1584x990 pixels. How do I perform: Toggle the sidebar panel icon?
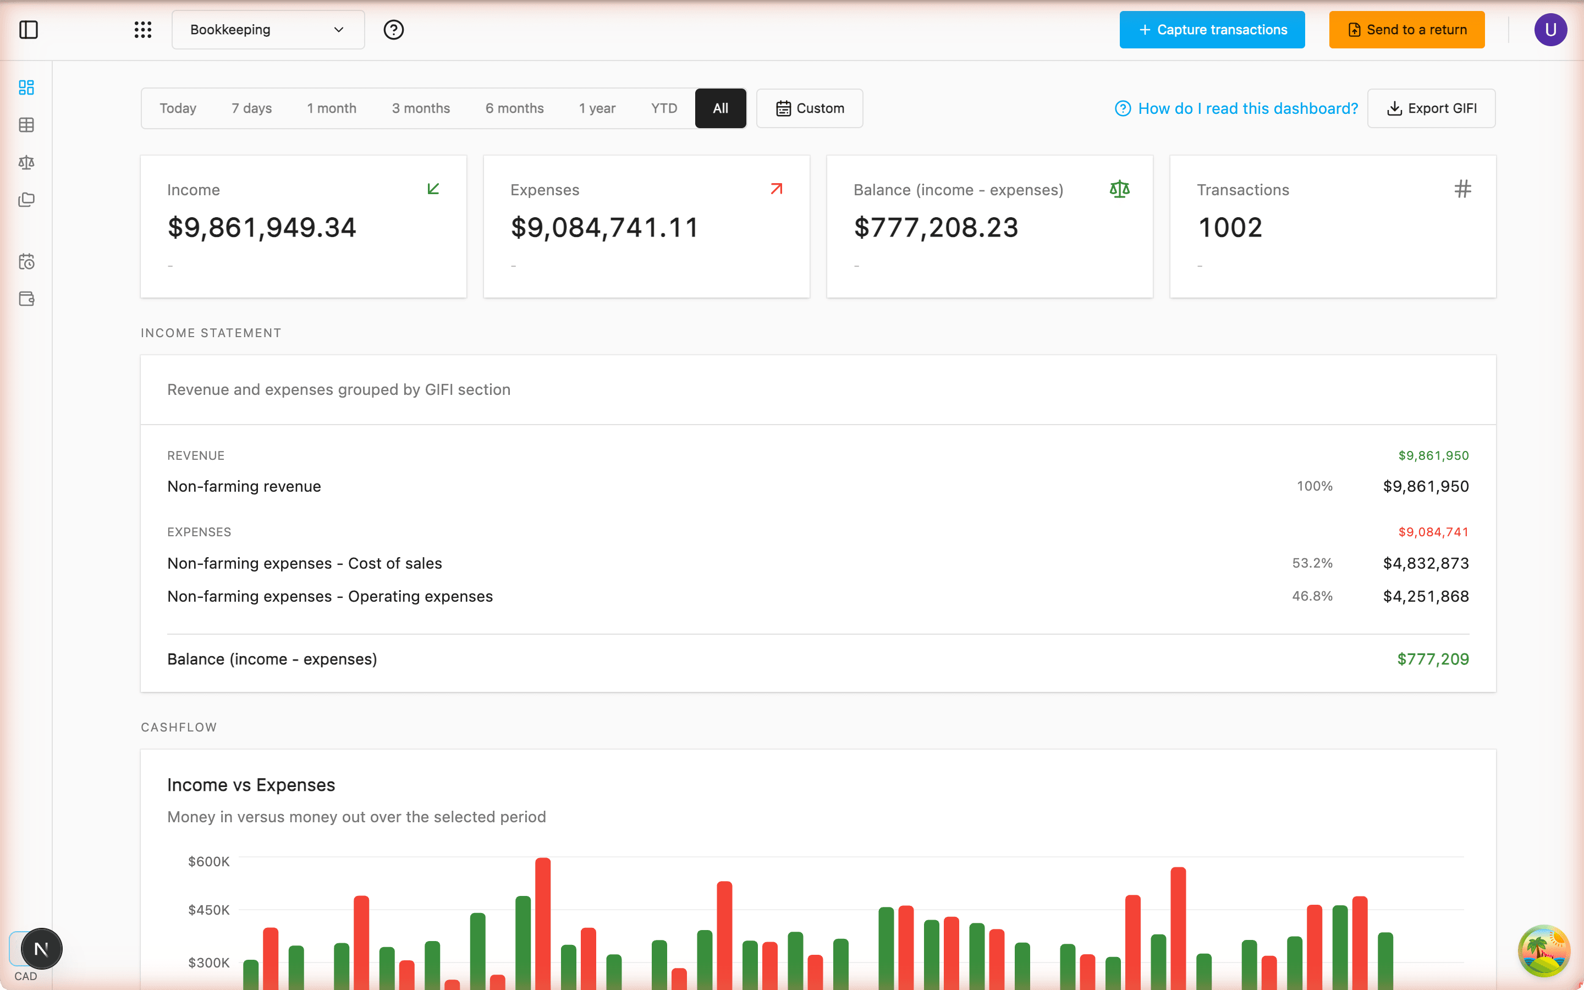[28, 30]
